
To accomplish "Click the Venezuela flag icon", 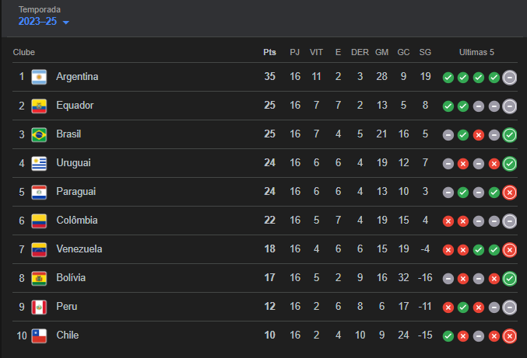I will (x=40, y=249).
